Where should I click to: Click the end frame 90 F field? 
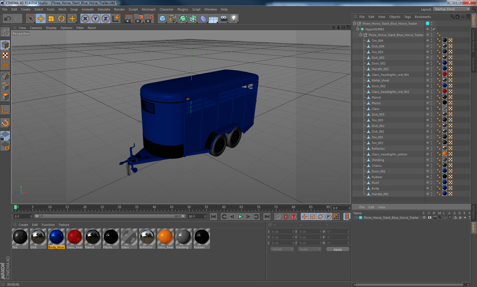coord(197,217)
